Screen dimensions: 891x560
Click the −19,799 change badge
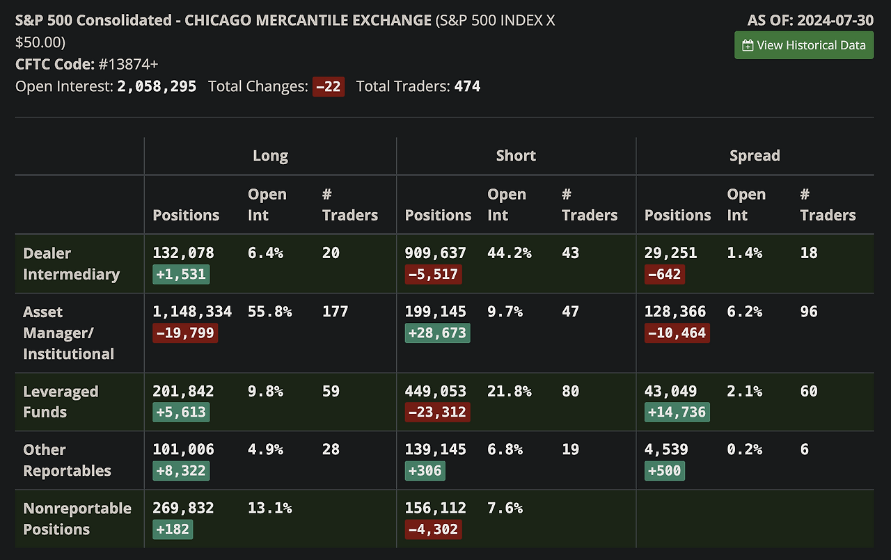tap(185, 333)
